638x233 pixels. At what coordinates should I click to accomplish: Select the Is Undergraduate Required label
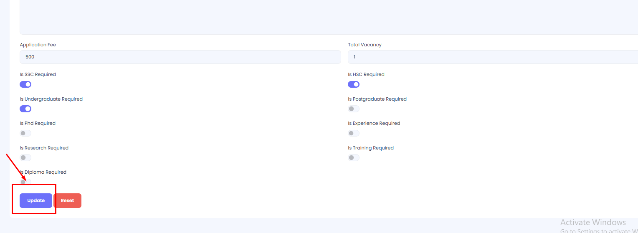click(x=51, y=99)
